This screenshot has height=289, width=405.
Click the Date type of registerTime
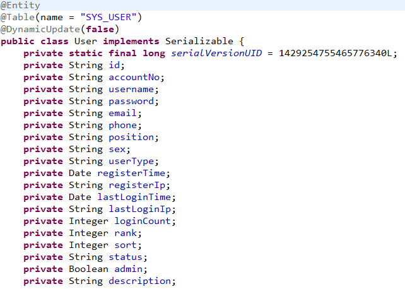80,173
